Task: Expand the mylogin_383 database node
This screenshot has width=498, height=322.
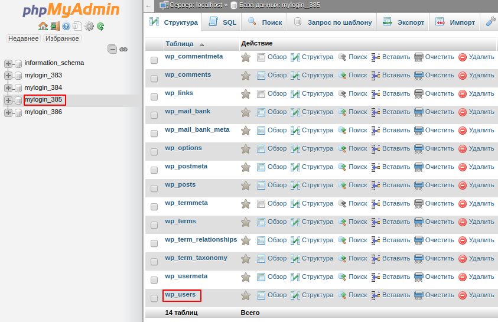Action: click(8, 76)
